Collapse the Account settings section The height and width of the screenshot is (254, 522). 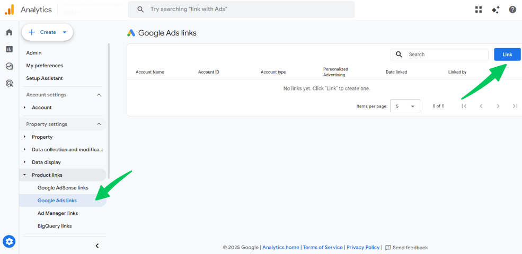(x=99, y=95)
